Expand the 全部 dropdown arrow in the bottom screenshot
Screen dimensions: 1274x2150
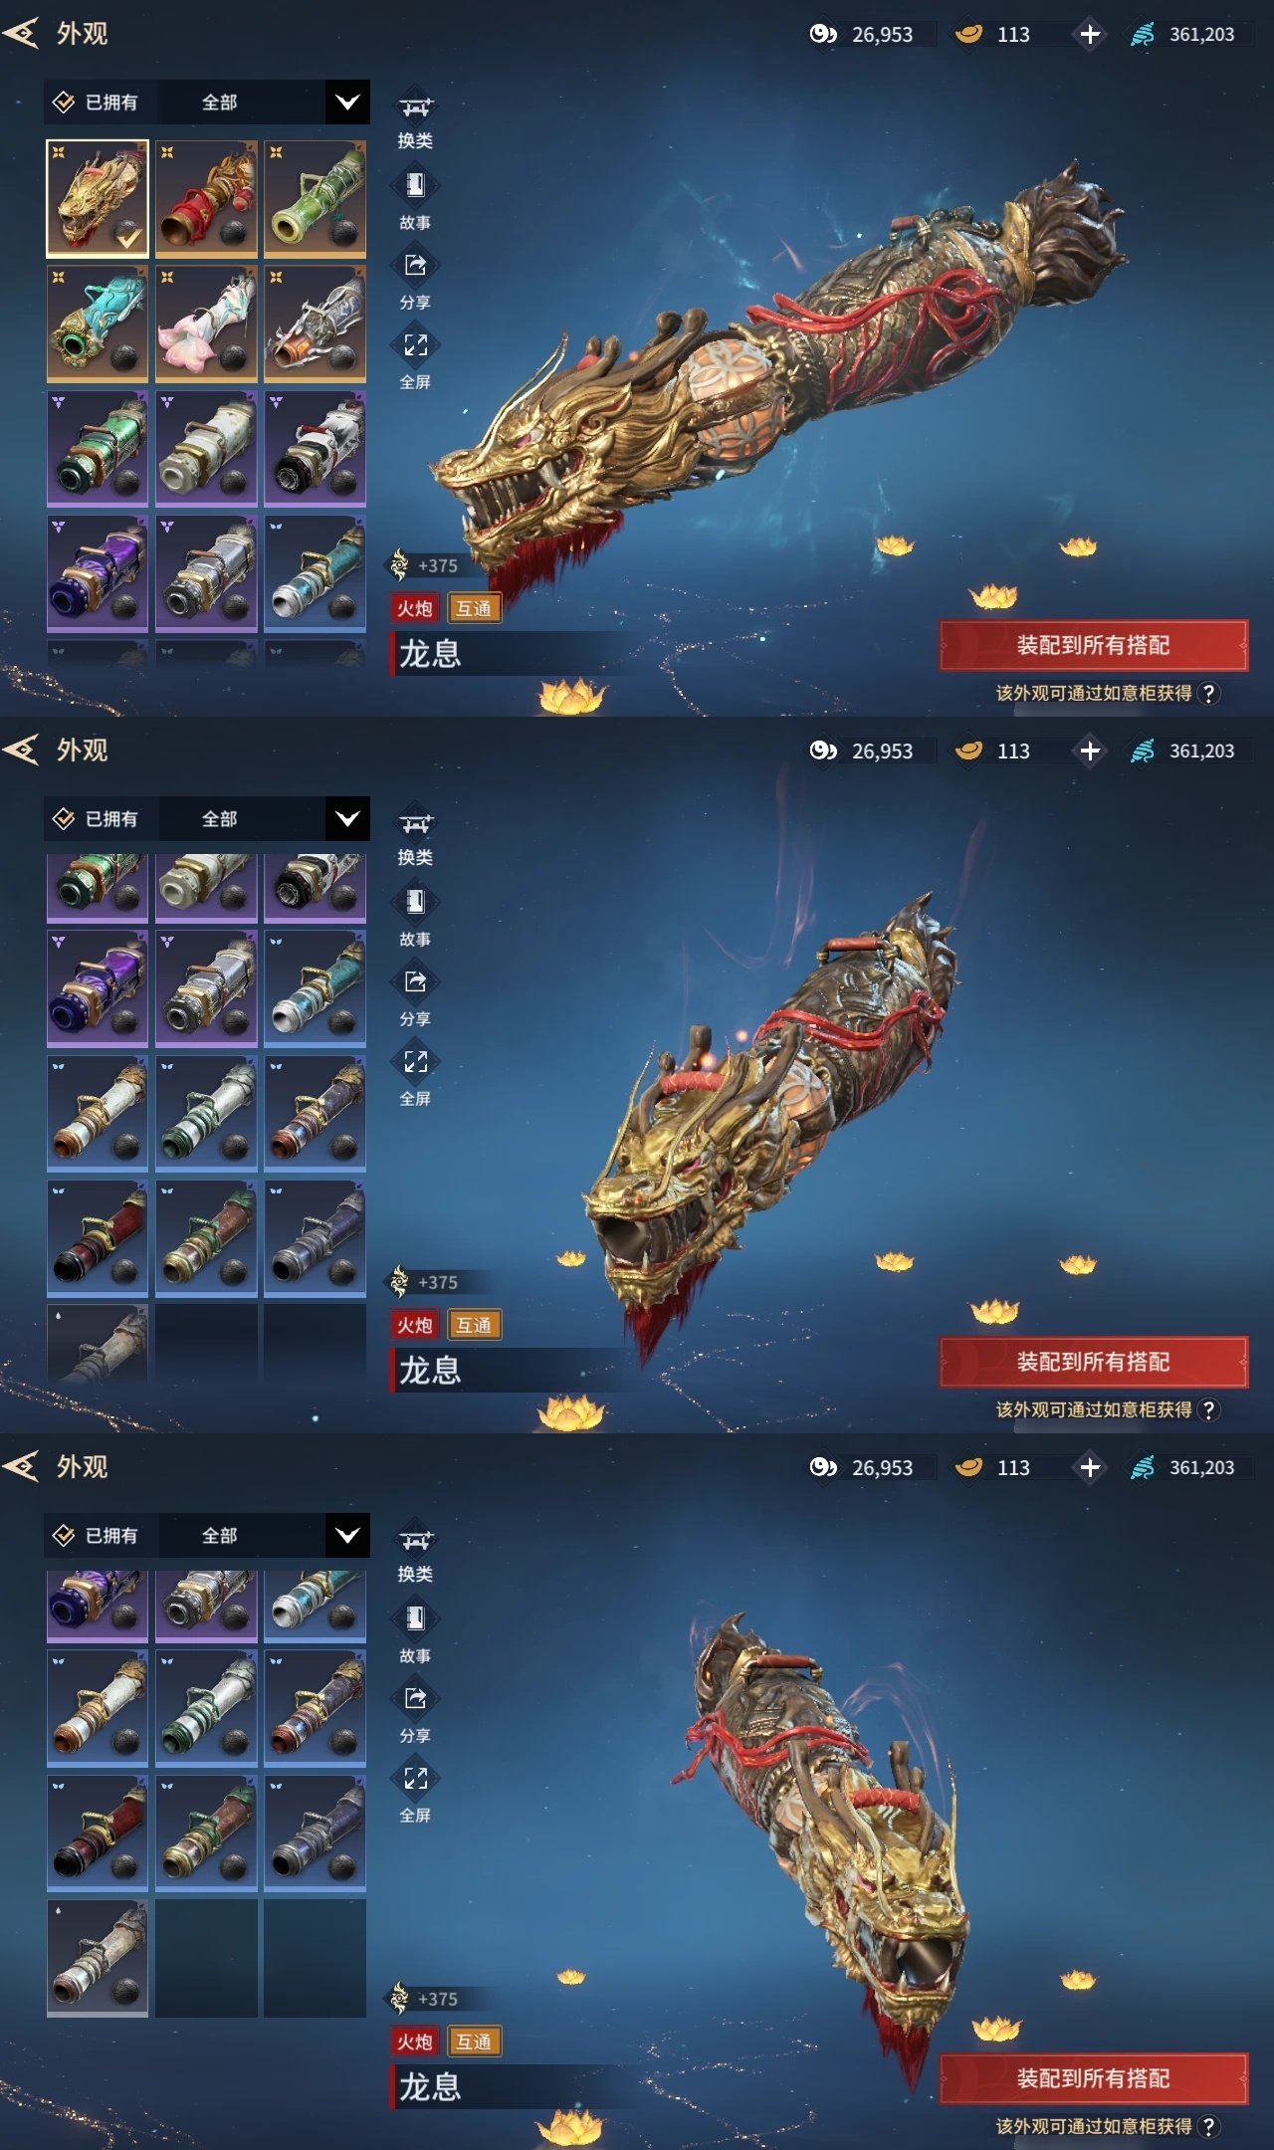[347, 1536]
